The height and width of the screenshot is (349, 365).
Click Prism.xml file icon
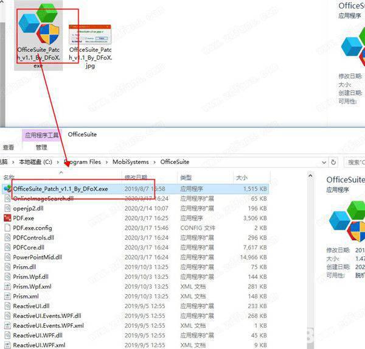coord(7,296)
